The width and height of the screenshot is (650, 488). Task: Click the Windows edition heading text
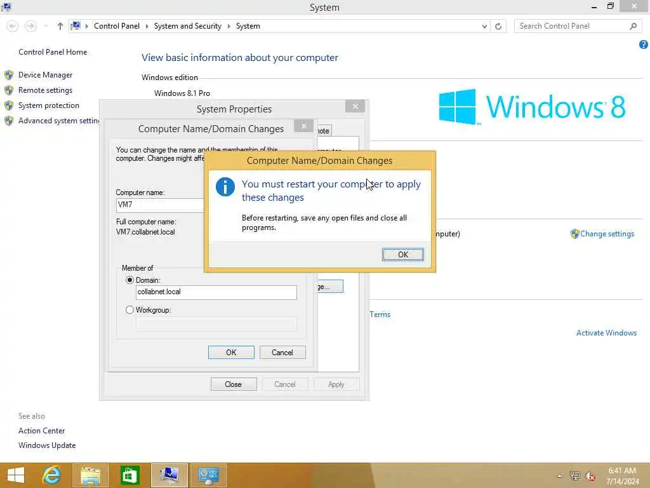pyautogui.click(x=169, y=78)
